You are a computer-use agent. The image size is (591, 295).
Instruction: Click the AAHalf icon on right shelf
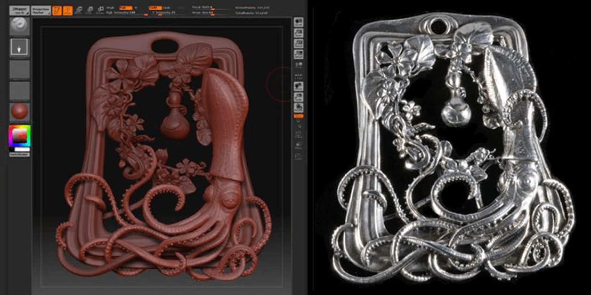click(299, 54)
